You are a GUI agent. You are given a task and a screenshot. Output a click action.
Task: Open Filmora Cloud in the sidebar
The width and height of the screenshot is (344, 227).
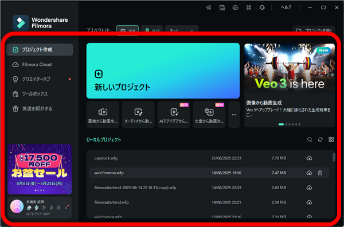40,64
